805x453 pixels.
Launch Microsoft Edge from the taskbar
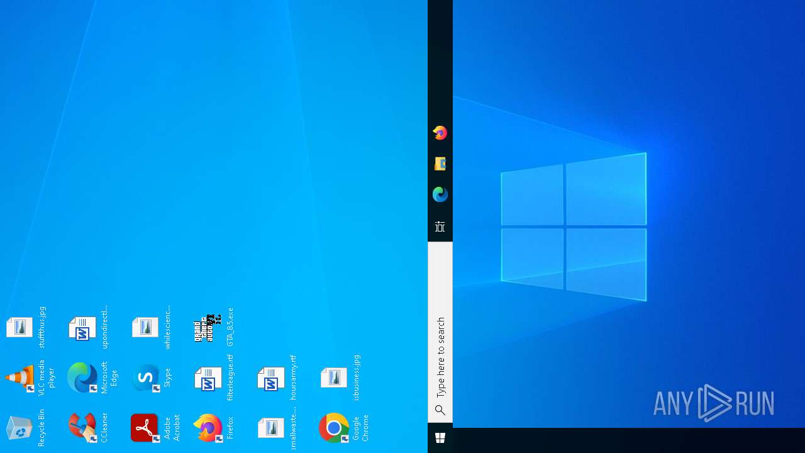[x=440, y=194]
